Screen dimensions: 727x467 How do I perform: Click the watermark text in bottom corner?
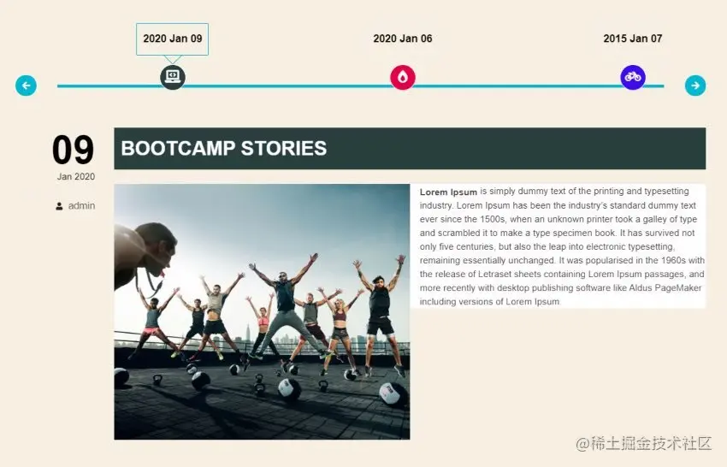pyautogui.click(x=643, y=444)
